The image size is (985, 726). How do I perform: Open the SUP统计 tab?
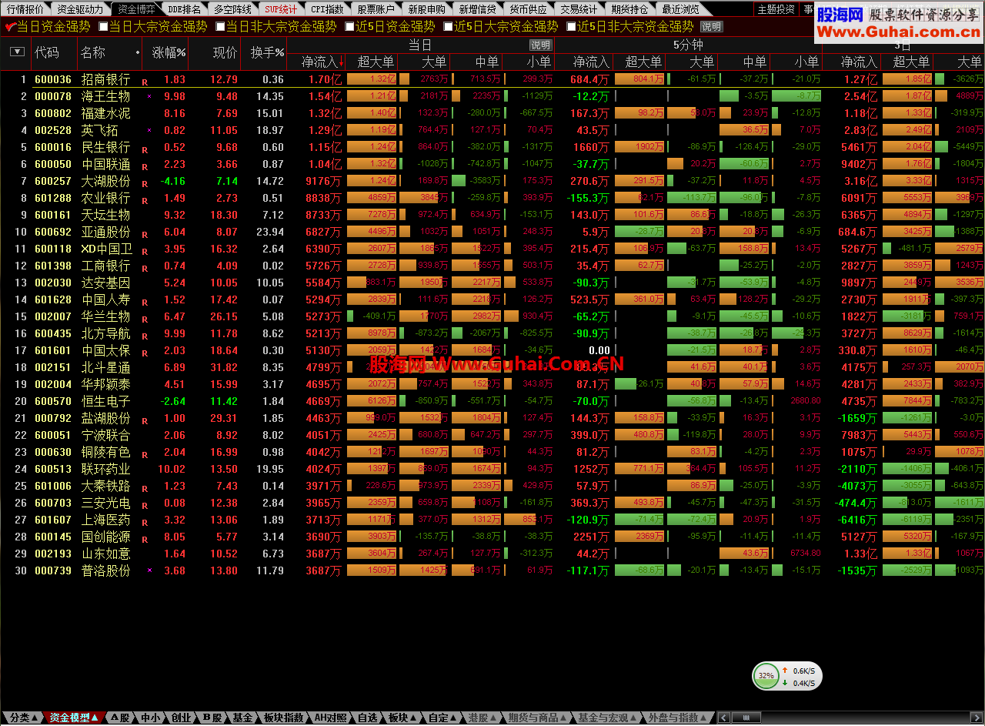(x=281, y=9)
